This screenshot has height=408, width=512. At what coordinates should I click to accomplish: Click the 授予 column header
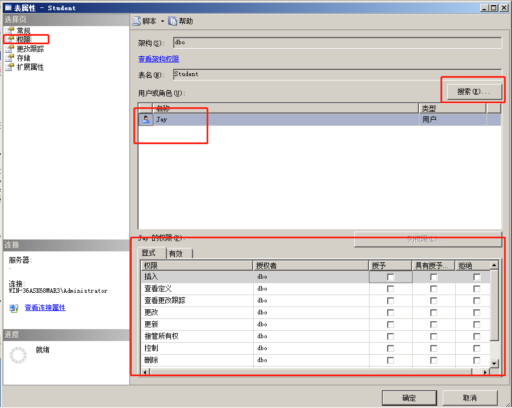[391, 266]
